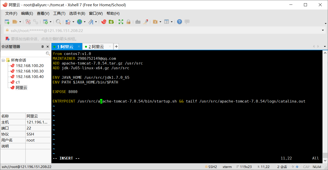
Task: Click the Open Session folder icon
Action: (x=15, y=22)
